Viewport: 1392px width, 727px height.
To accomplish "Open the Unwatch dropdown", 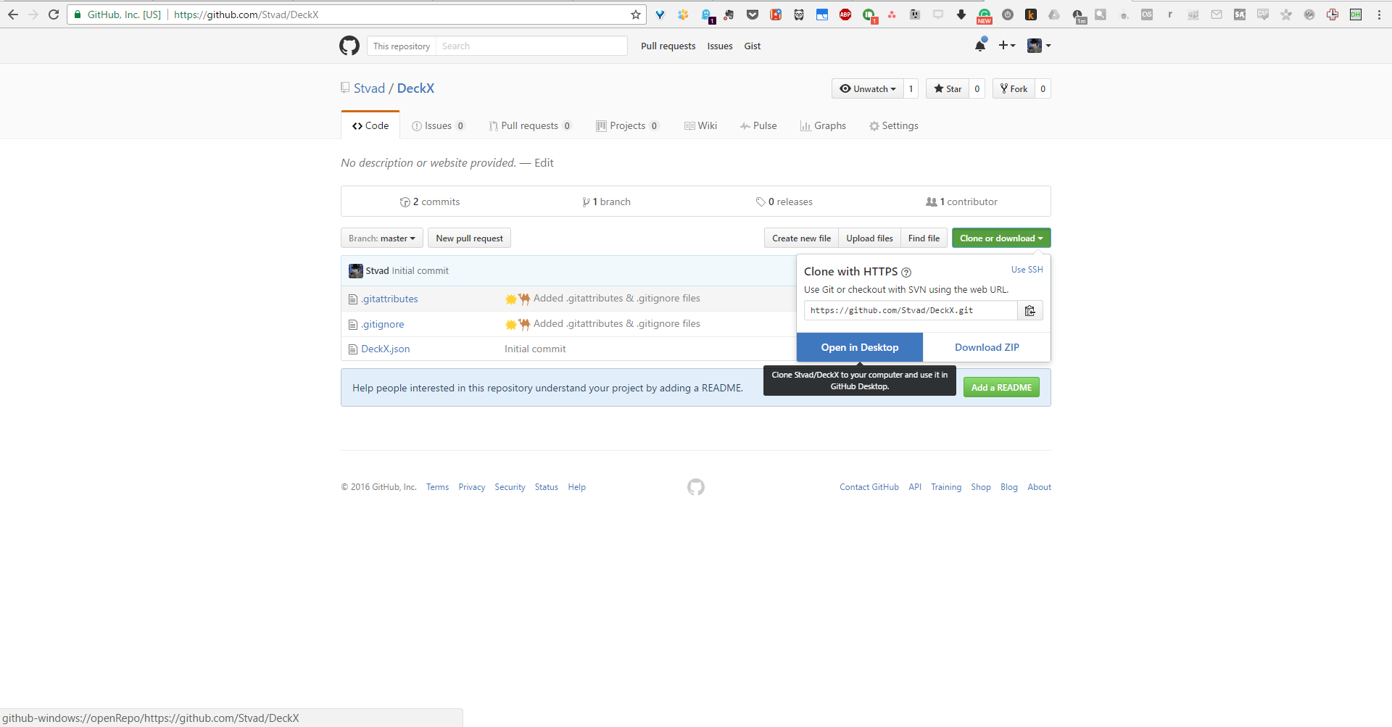I will pos(868,88).
